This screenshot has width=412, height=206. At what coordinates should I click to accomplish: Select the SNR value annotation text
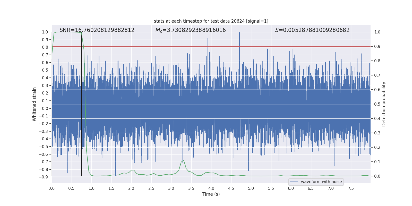click(x=97, y=30)
